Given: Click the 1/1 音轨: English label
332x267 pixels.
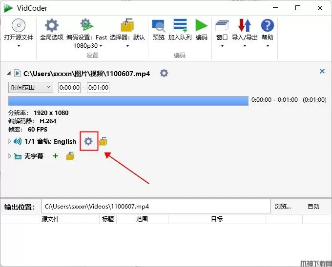Looking at the screenshot, I should (50, 141).
